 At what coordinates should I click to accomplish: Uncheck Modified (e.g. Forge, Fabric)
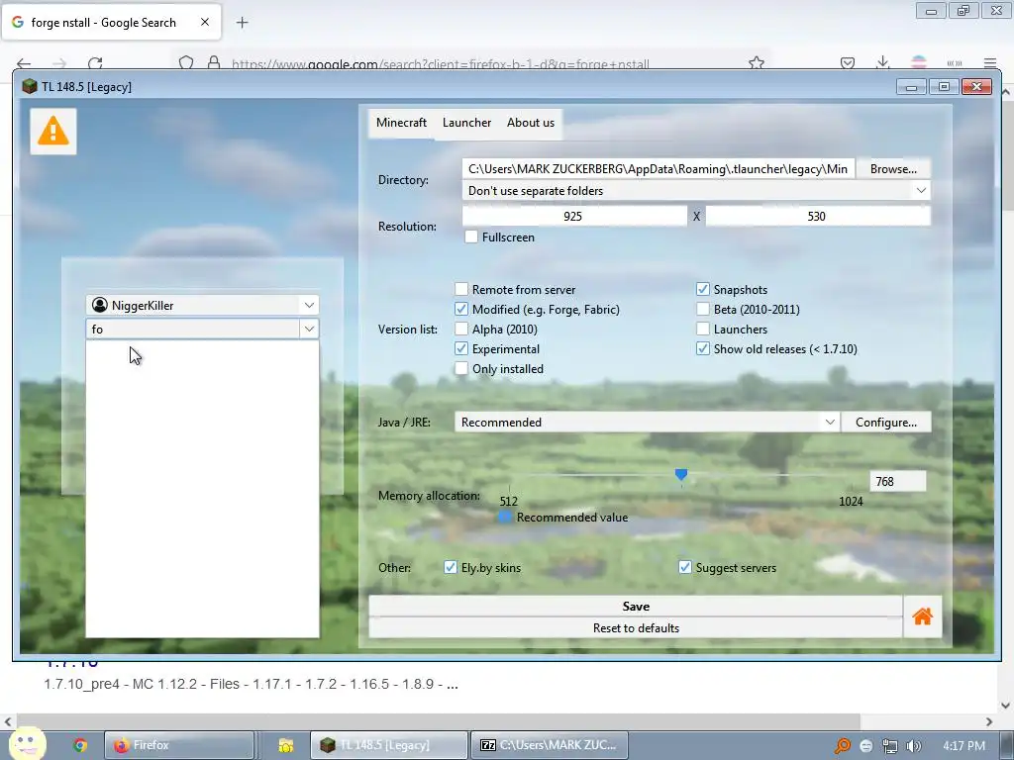461,309
